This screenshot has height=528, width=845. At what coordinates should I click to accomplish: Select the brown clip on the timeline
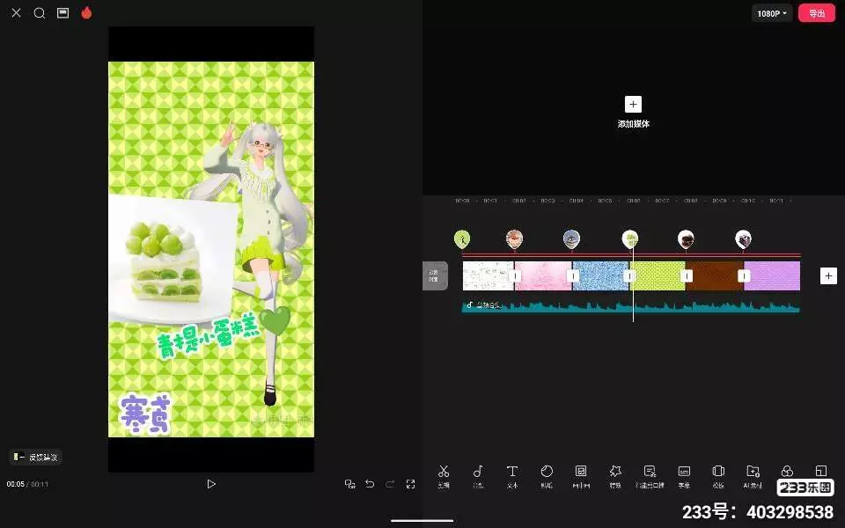point(715,275)
